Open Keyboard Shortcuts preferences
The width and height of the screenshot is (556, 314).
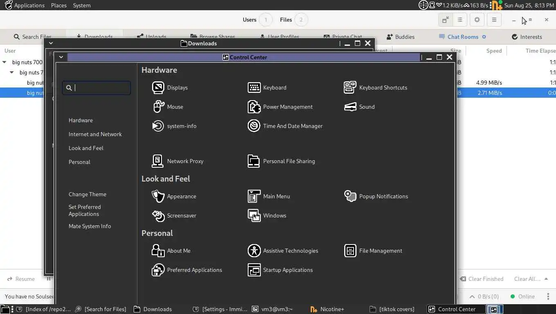(x=376, y=87)
